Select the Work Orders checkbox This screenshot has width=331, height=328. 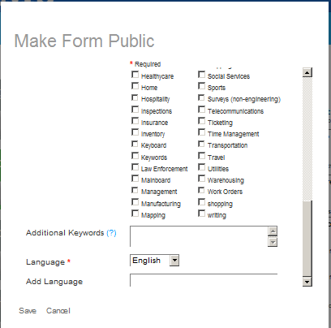tap(201, 190)
